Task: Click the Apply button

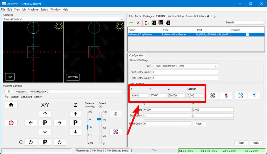Action: (x=256, y=143)
